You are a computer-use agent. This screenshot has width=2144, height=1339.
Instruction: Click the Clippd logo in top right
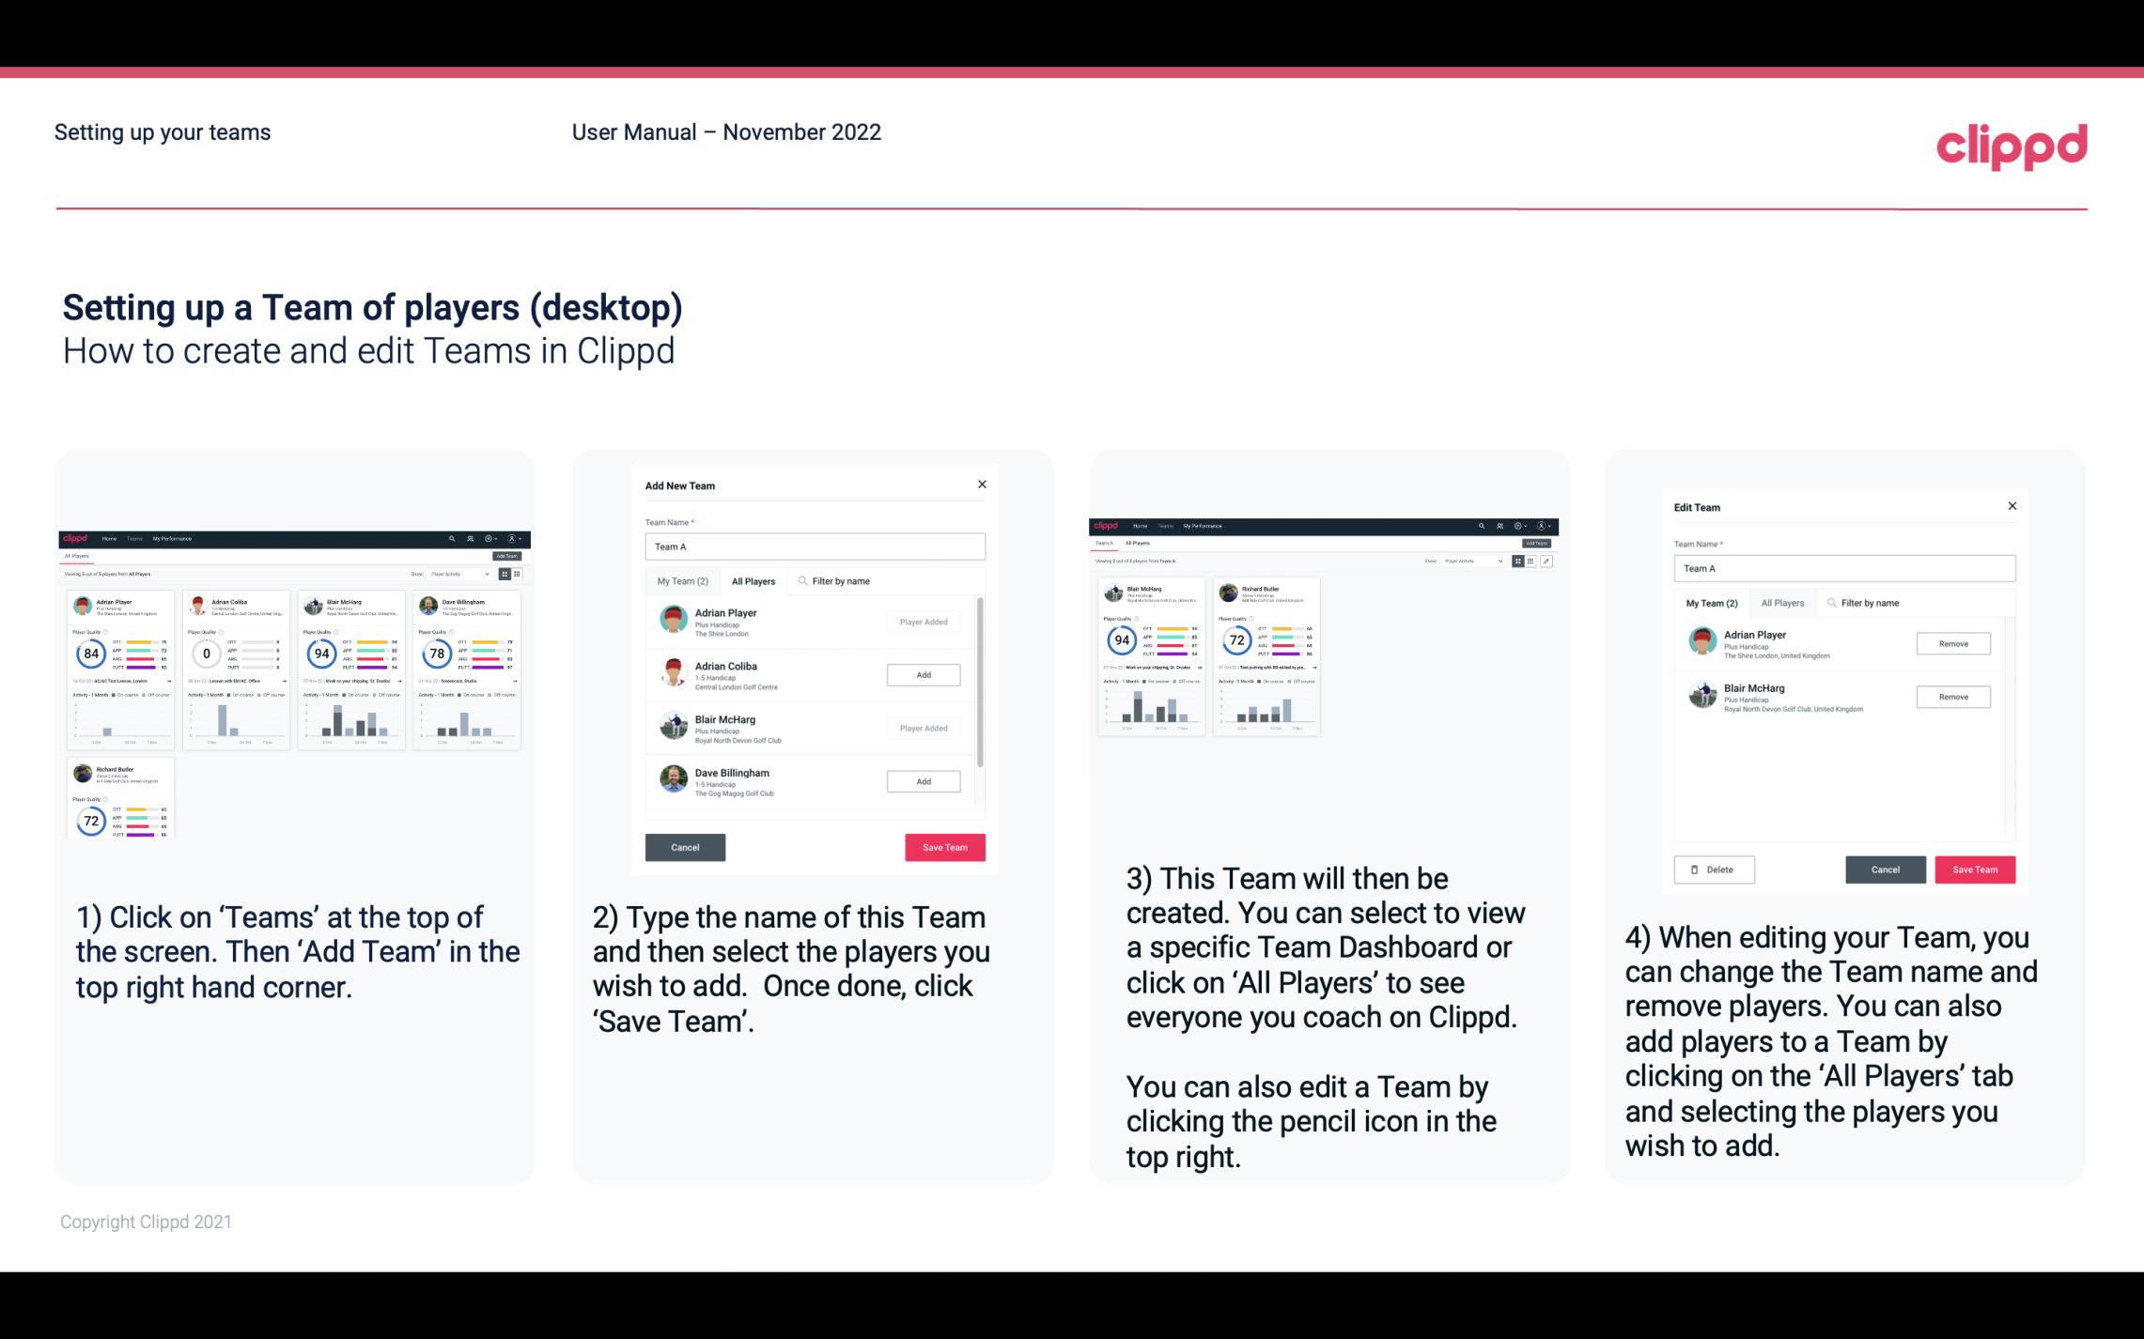(x=2012, y=144)
